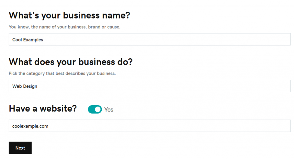The image size is (294, 159).
Task: Click the "Yes" label beside the toggle
Action: [x=109, y=110]
